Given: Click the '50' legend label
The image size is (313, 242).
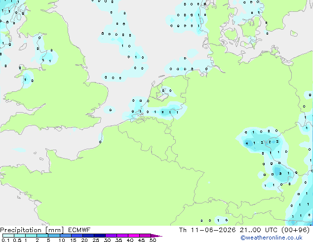Looking at the screenshot, I should [153, 240].
